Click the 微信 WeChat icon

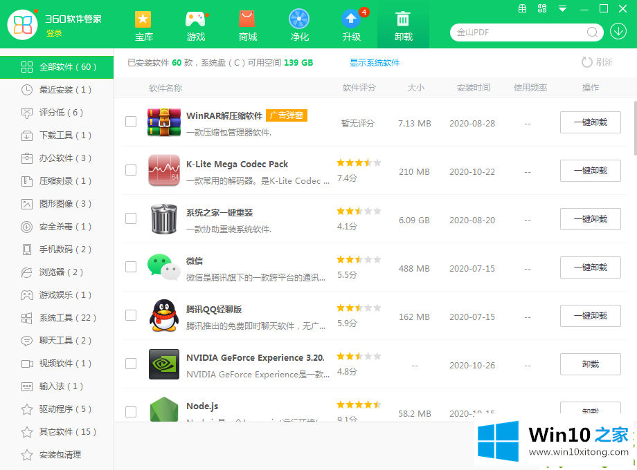[x=163, y=267]
